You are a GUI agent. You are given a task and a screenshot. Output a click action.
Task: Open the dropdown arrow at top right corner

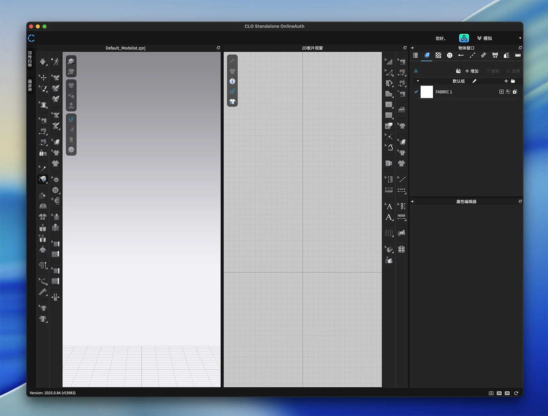520,38
